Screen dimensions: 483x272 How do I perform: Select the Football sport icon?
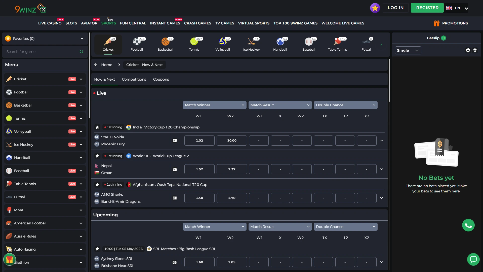(137, 44)
